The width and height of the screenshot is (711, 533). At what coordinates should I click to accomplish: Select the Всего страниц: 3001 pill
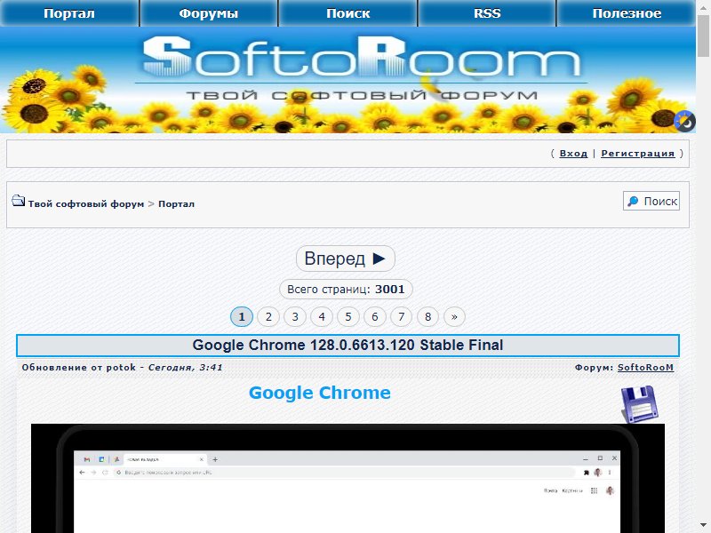tap(346, 290)
